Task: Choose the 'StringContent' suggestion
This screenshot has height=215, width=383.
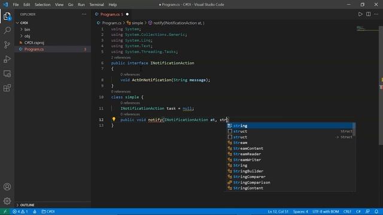Action: (290, 188)
